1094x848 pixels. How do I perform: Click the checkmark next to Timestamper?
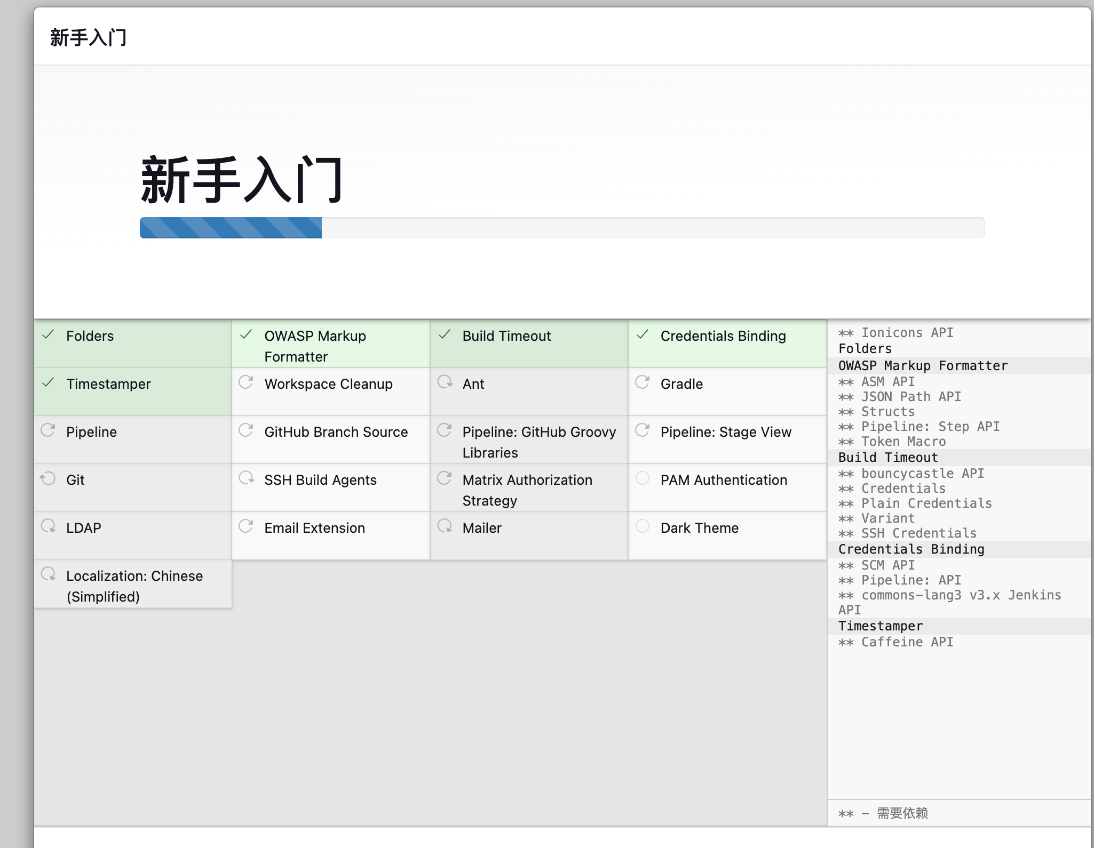pyautogui.click(x=49, y=383)
